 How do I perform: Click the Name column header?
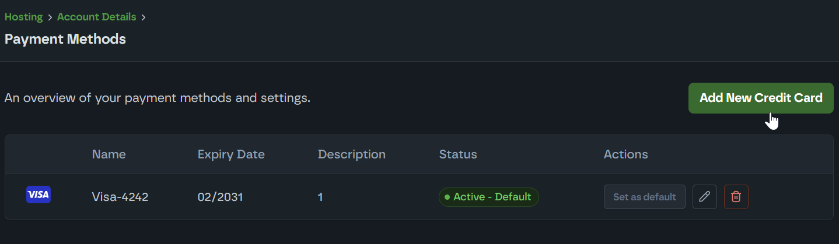coord(109,154)
